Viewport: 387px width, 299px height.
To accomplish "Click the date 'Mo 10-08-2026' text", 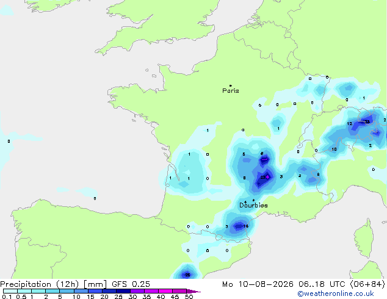I will click(258, 284).
